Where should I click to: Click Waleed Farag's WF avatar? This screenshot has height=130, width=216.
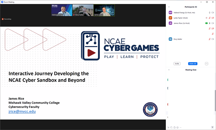point(170,13)
